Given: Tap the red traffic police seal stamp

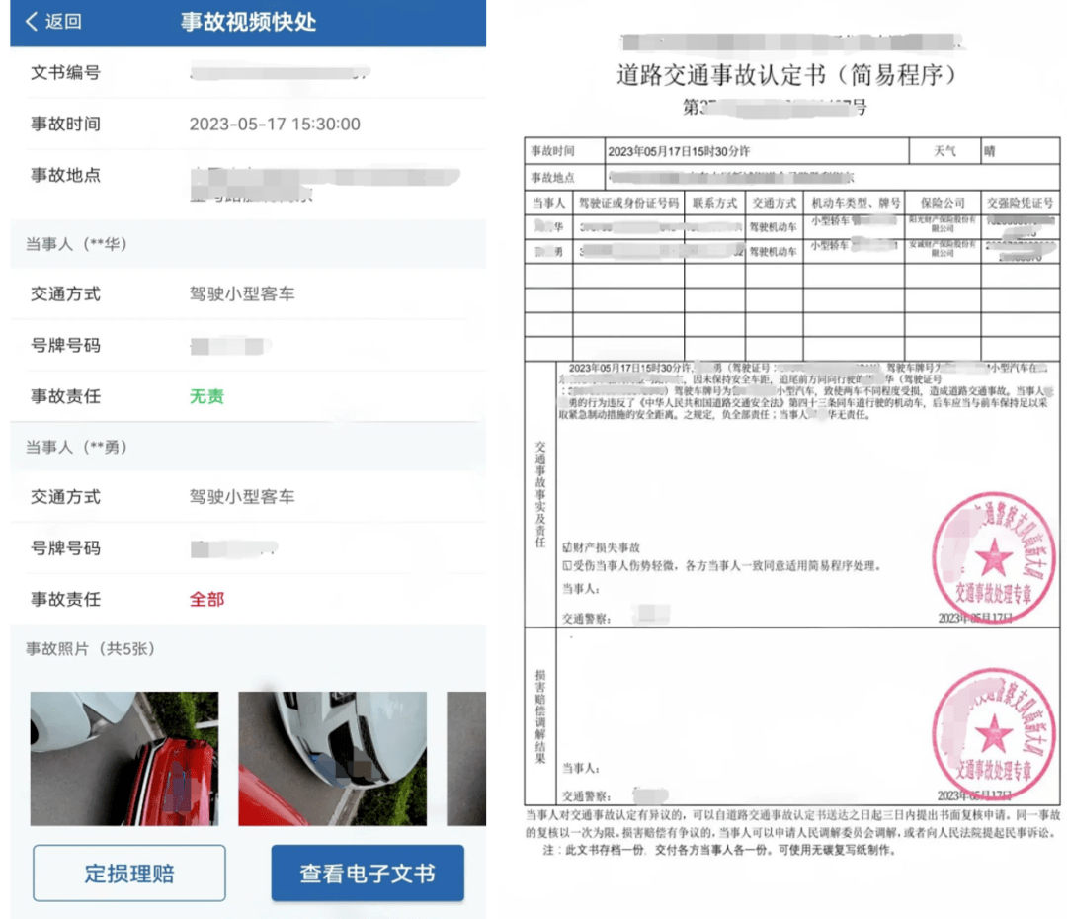Looking at the screenshot, I should [x=993, y=556].
